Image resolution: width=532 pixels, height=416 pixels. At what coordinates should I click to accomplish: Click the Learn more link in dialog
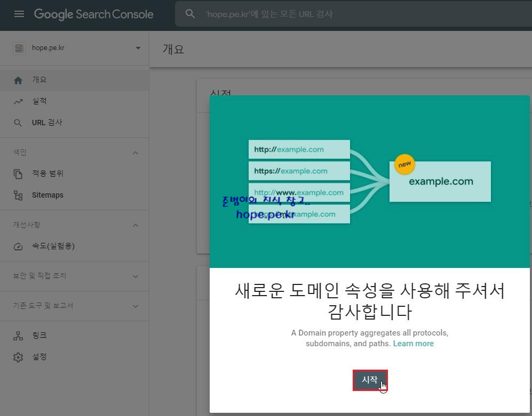[413, 344]
